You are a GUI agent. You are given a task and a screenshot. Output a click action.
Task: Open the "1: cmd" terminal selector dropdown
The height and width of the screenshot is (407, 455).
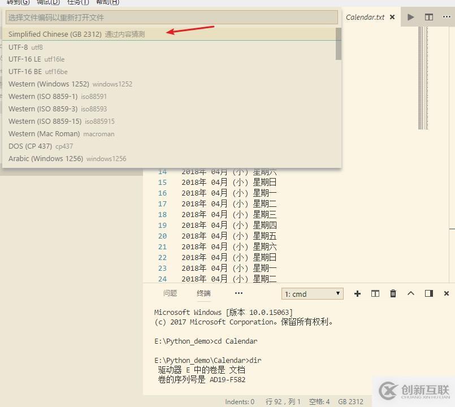[x=312, y=293]
